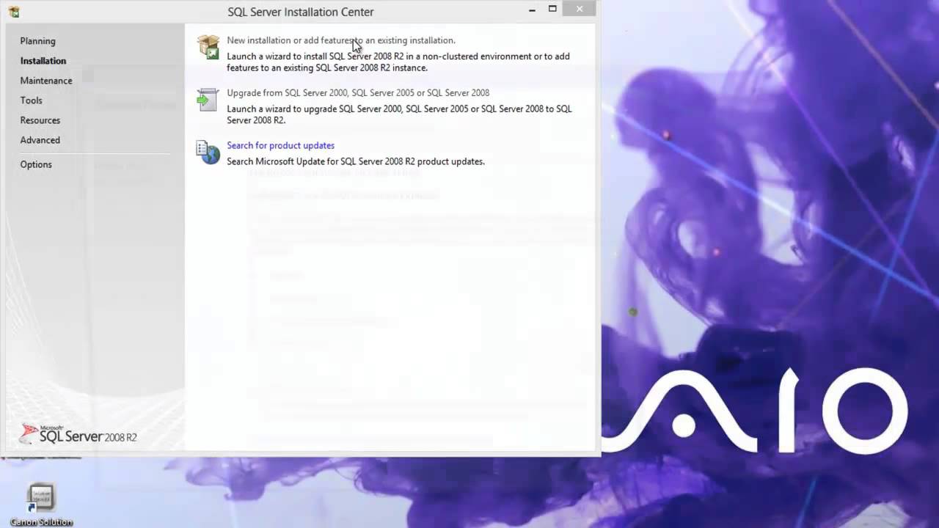This screenshot has height=528, width=939.
Task: Open Search for product updates link
Action: (x=281, y=145)
